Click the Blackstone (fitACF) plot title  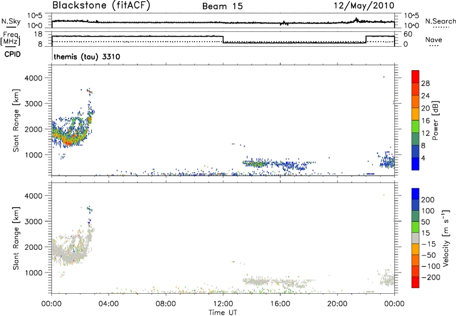[101, 5]
